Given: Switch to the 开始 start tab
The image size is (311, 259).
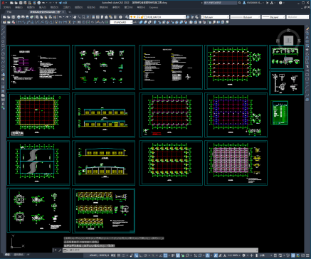Looking at the screenshot, I should point(9,11).
